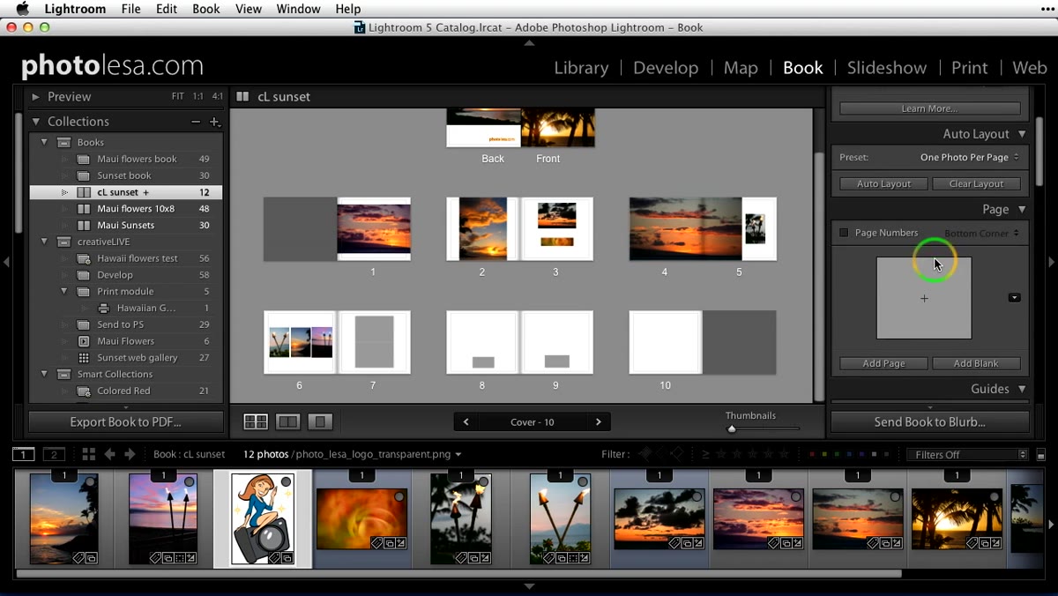
Task: Collapse the Auto Layout panel
Action: coord(1022,134)
